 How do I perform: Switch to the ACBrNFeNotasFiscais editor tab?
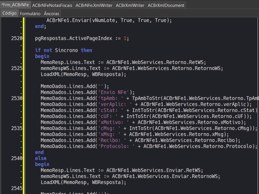52,5
